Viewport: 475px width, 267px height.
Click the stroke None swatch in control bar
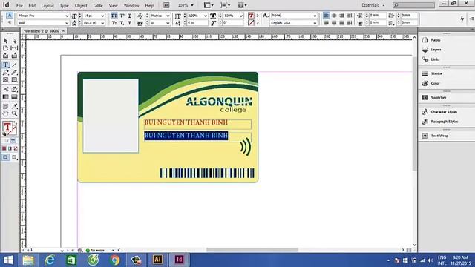(251, 23)
